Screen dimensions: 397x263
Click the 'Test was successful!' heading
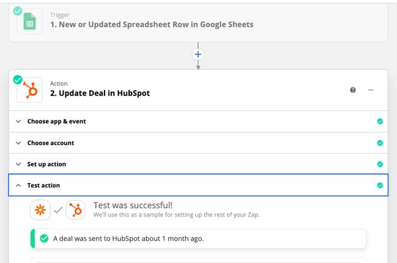[133, 205]
